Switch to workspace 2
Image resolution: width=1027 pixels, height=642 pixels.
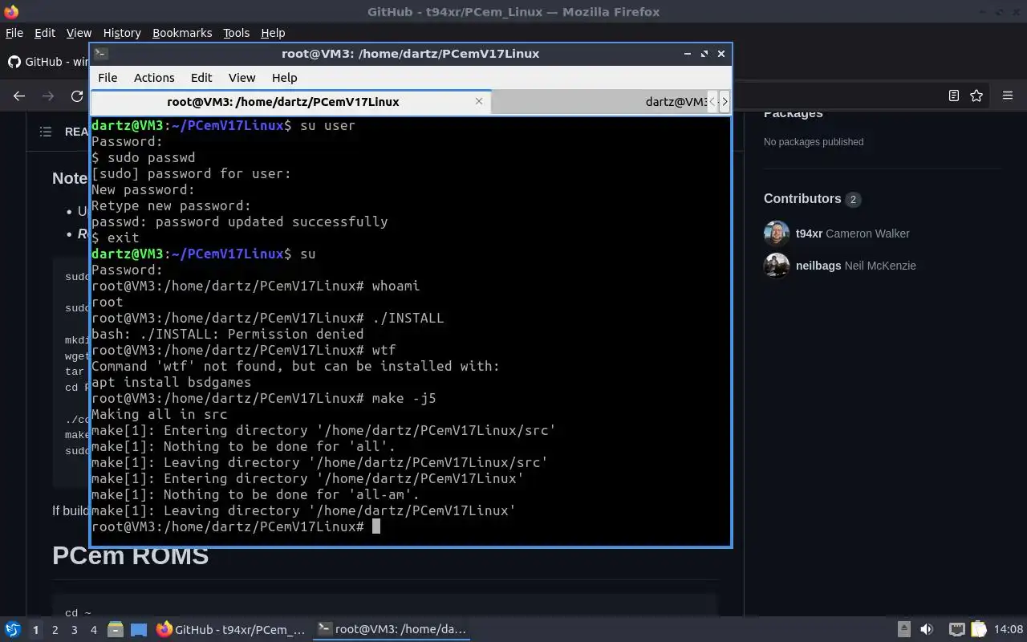[55, 630]
